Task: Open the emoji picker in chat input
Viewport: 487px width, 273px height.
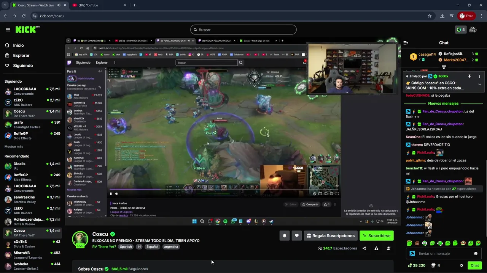Action: click(x=476, y=254)
